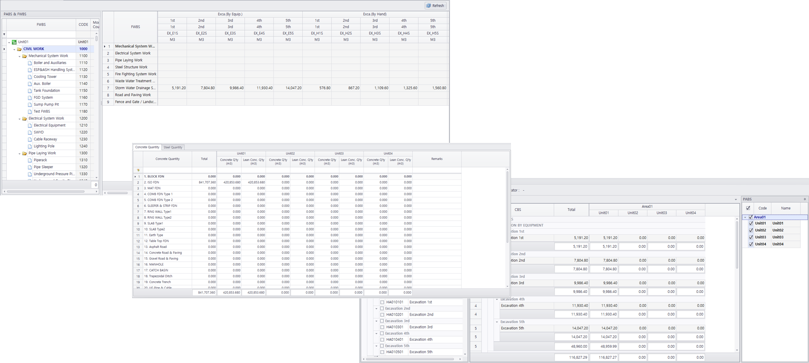Click the FWBS tree filter row icon
809x363 pixels.
pos(4,35)
